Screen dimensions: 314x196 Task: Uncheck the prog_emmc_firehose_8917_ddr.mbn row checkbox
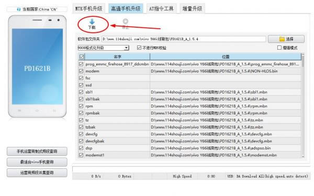click(81, 64)
